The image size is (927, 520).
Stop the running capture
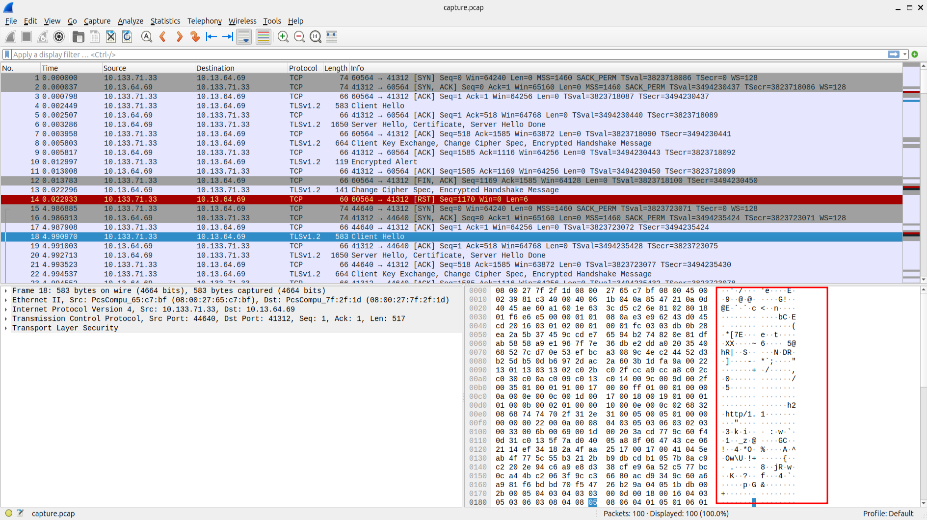pos(26,37)
